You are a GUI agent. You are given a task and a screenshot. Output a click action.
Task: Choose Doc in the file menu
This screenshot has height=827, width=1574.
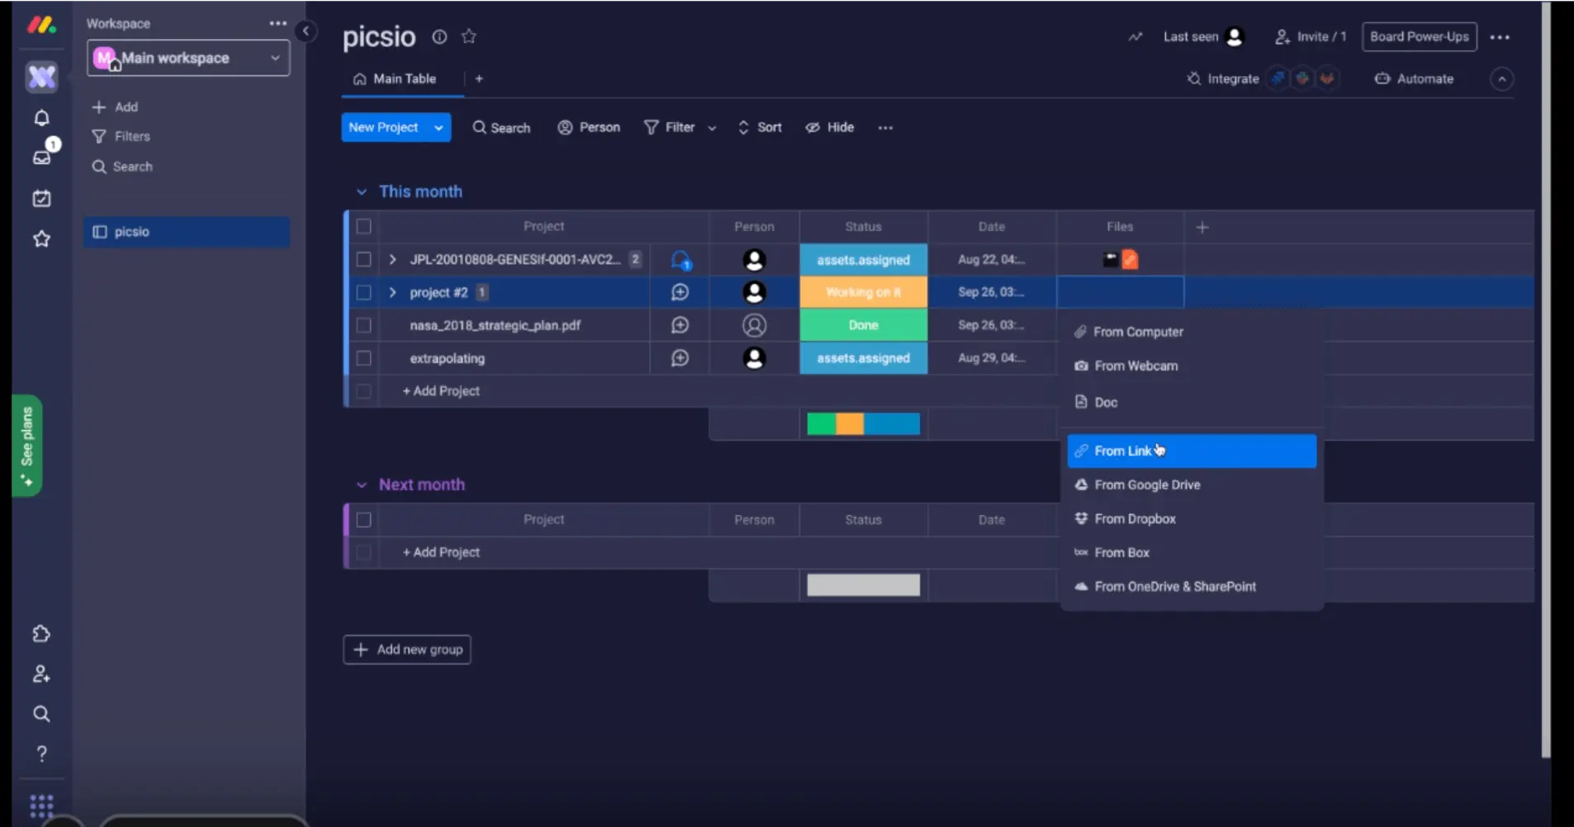click(1192, 402)
